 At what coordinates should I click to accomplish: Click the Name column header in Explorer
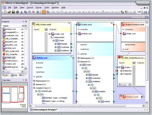tap(11, 26)
